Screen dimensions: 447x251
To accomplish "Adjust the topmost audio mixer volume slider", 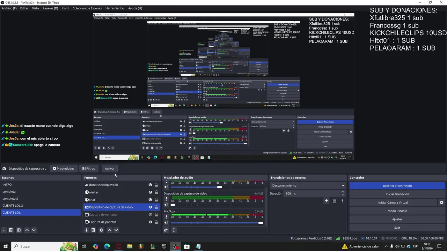I will tap(217, 187).
